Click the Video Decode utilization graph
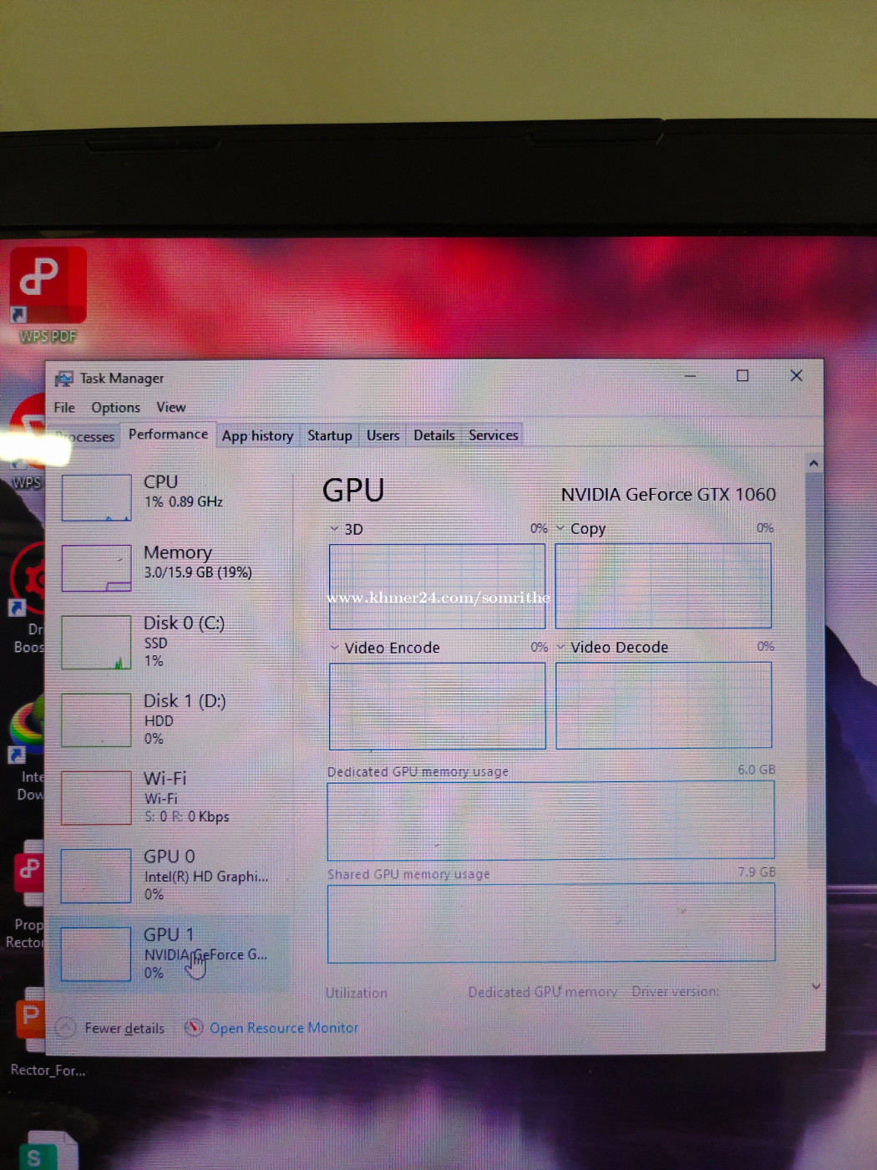This screenshot has height=1170, width=877. [x=664, y=705]
